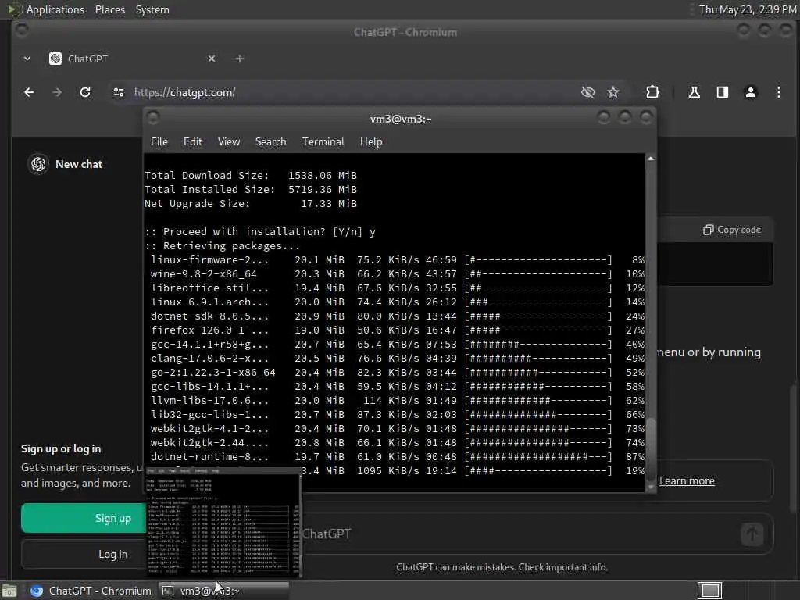800x600 pixels.
Task: Open the Terminal menu in menu bar
Action: pos(323,142)
